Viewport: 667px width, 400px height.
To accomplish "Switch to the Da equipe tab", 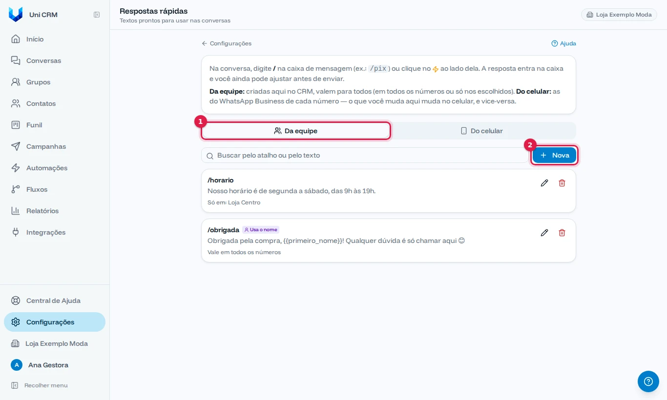I will [x=296, y=131].
